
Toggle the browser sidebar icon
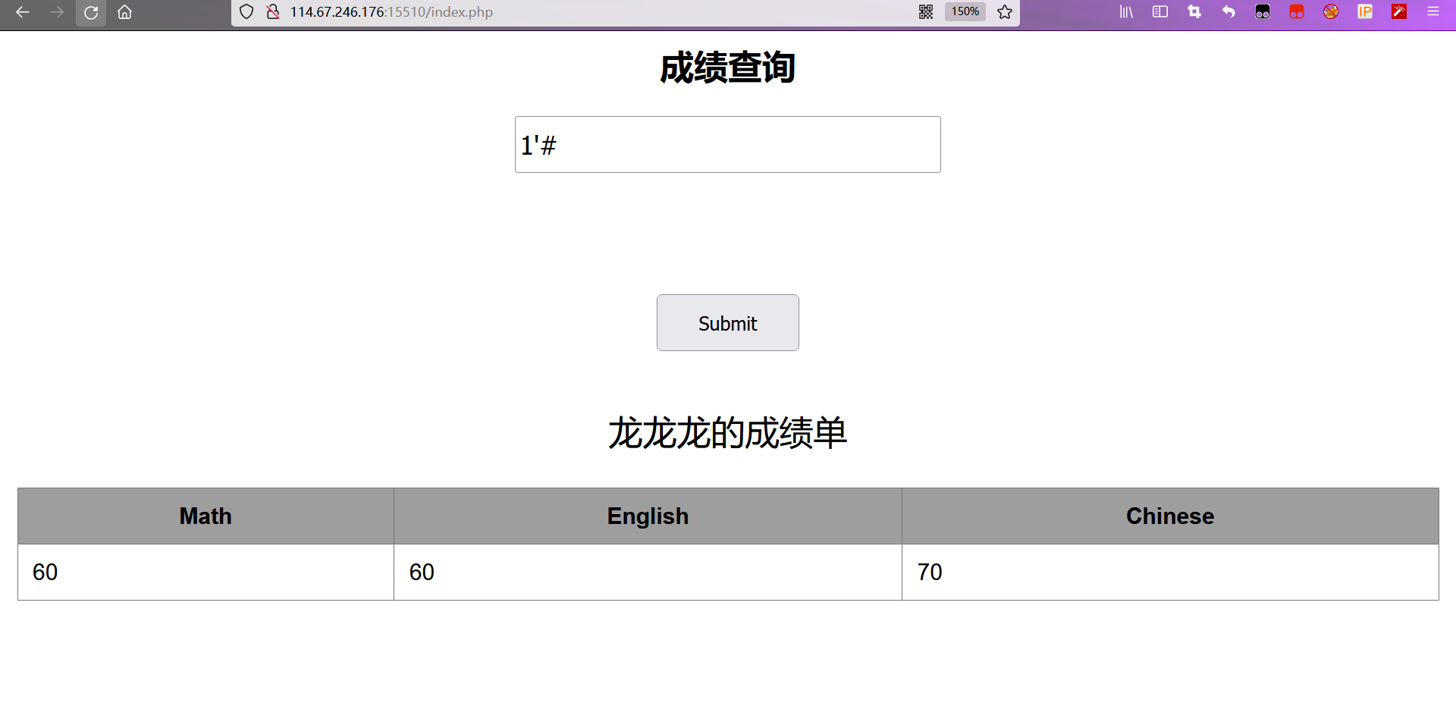1159,12
